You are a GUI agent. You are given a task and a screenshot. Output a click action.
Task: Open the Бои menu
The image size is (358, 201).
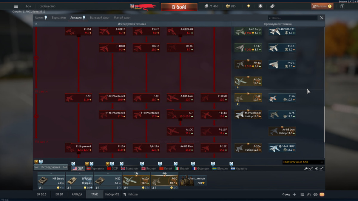click(x=28, y=6)
